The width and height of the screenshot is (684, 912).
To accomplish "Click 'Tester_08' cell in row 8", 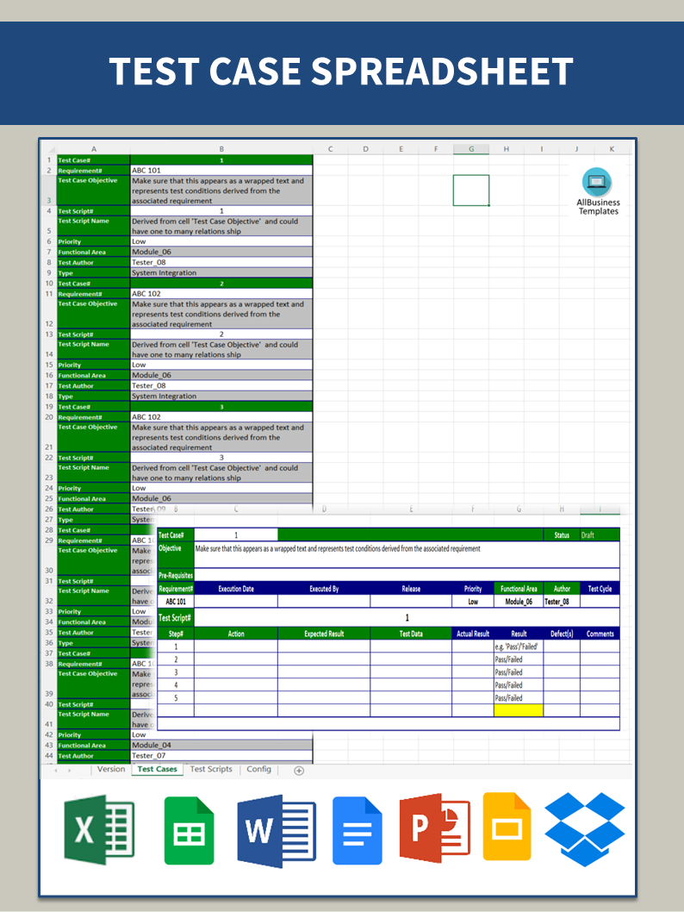I will click(221, 262).
